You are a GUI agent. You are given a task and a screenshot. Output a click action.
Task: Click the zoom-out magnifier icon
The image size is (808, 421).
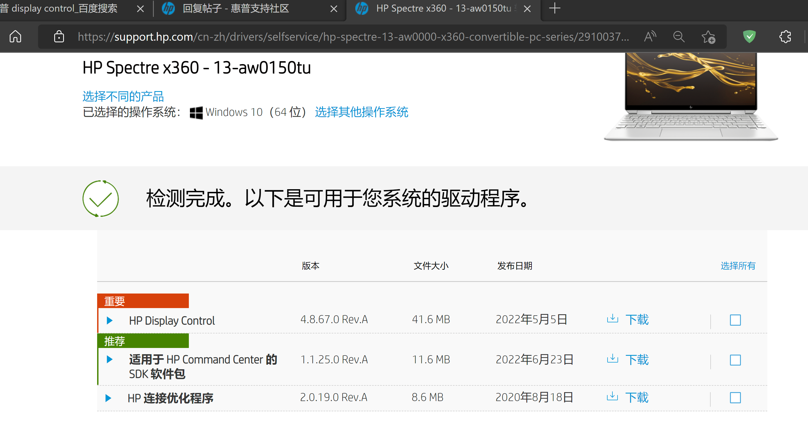tap(679, 37)
